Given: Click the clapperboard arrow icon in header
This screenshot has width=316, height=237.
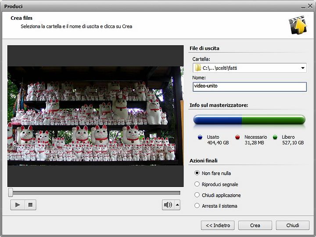Looking at the screenshot, I should point(298,25).
